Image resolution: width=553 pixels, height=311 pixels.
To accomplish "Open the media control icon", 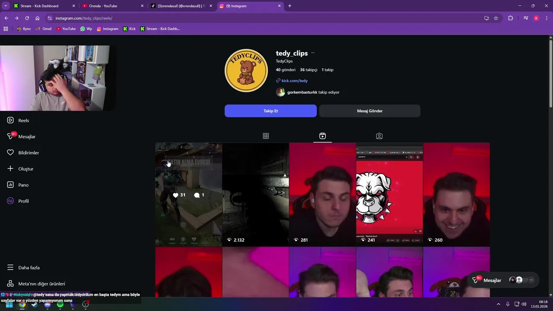I will pyautogui.click(x=526, y=18).
